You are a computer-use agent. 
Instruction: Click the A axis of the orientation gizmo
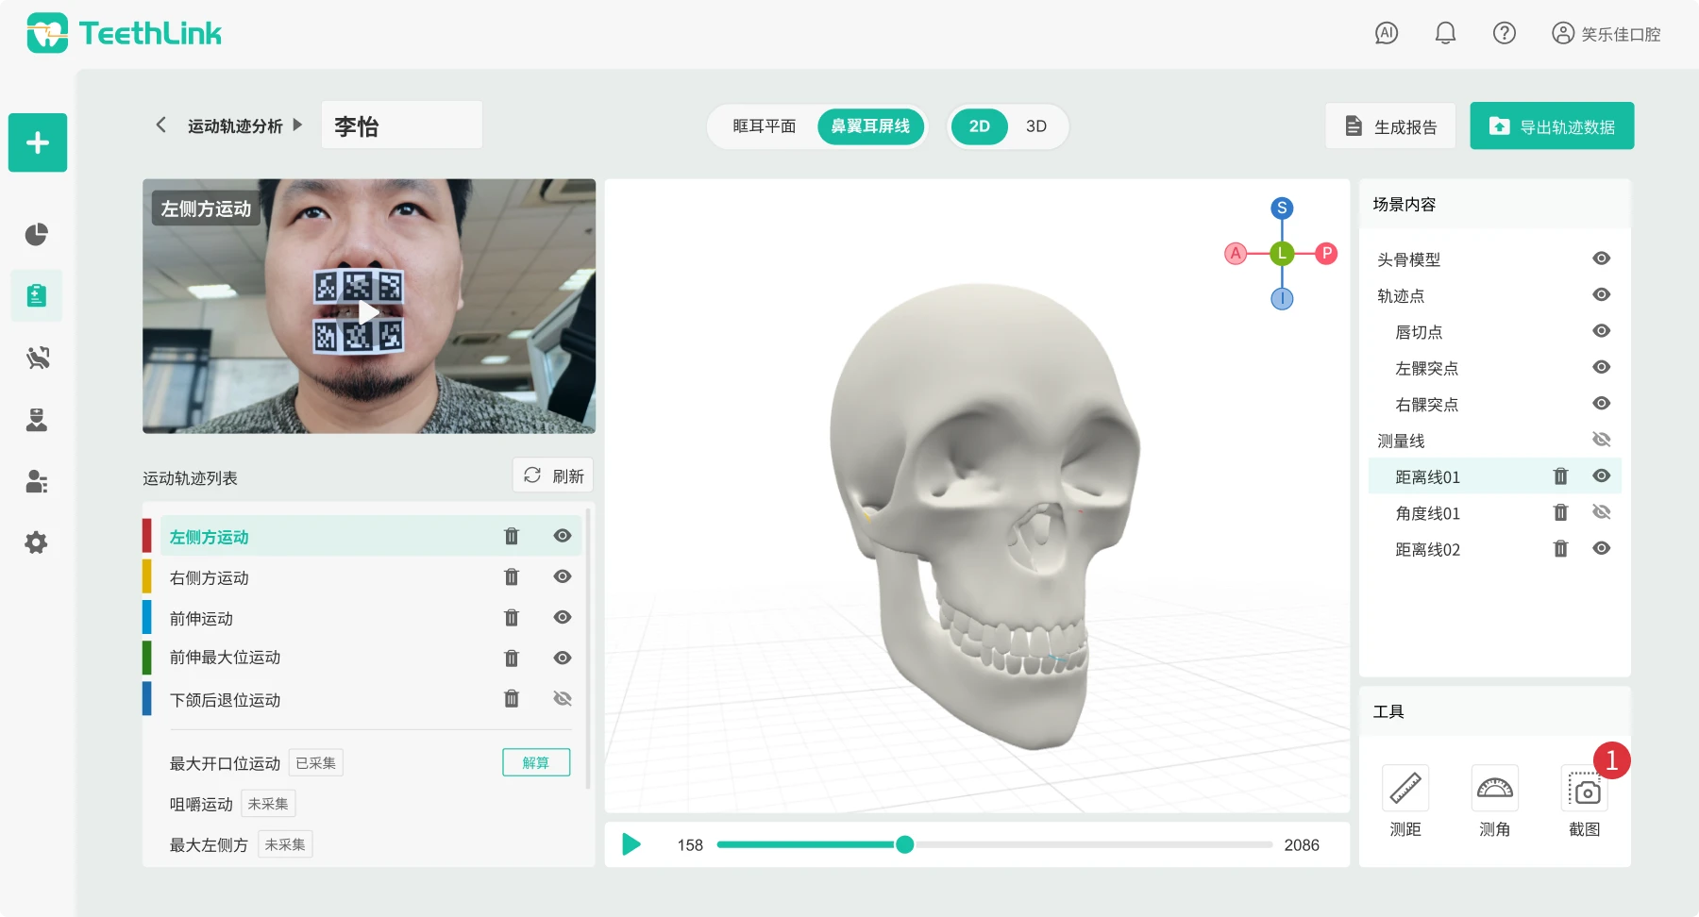tap(1236, 253)
